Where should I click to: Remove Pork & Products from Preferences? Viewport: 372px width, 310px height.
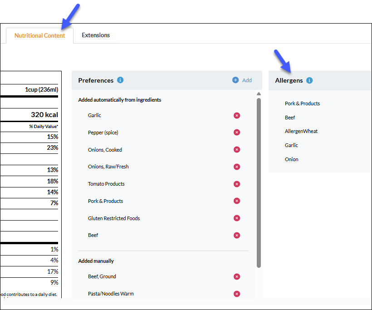point(236,201)
